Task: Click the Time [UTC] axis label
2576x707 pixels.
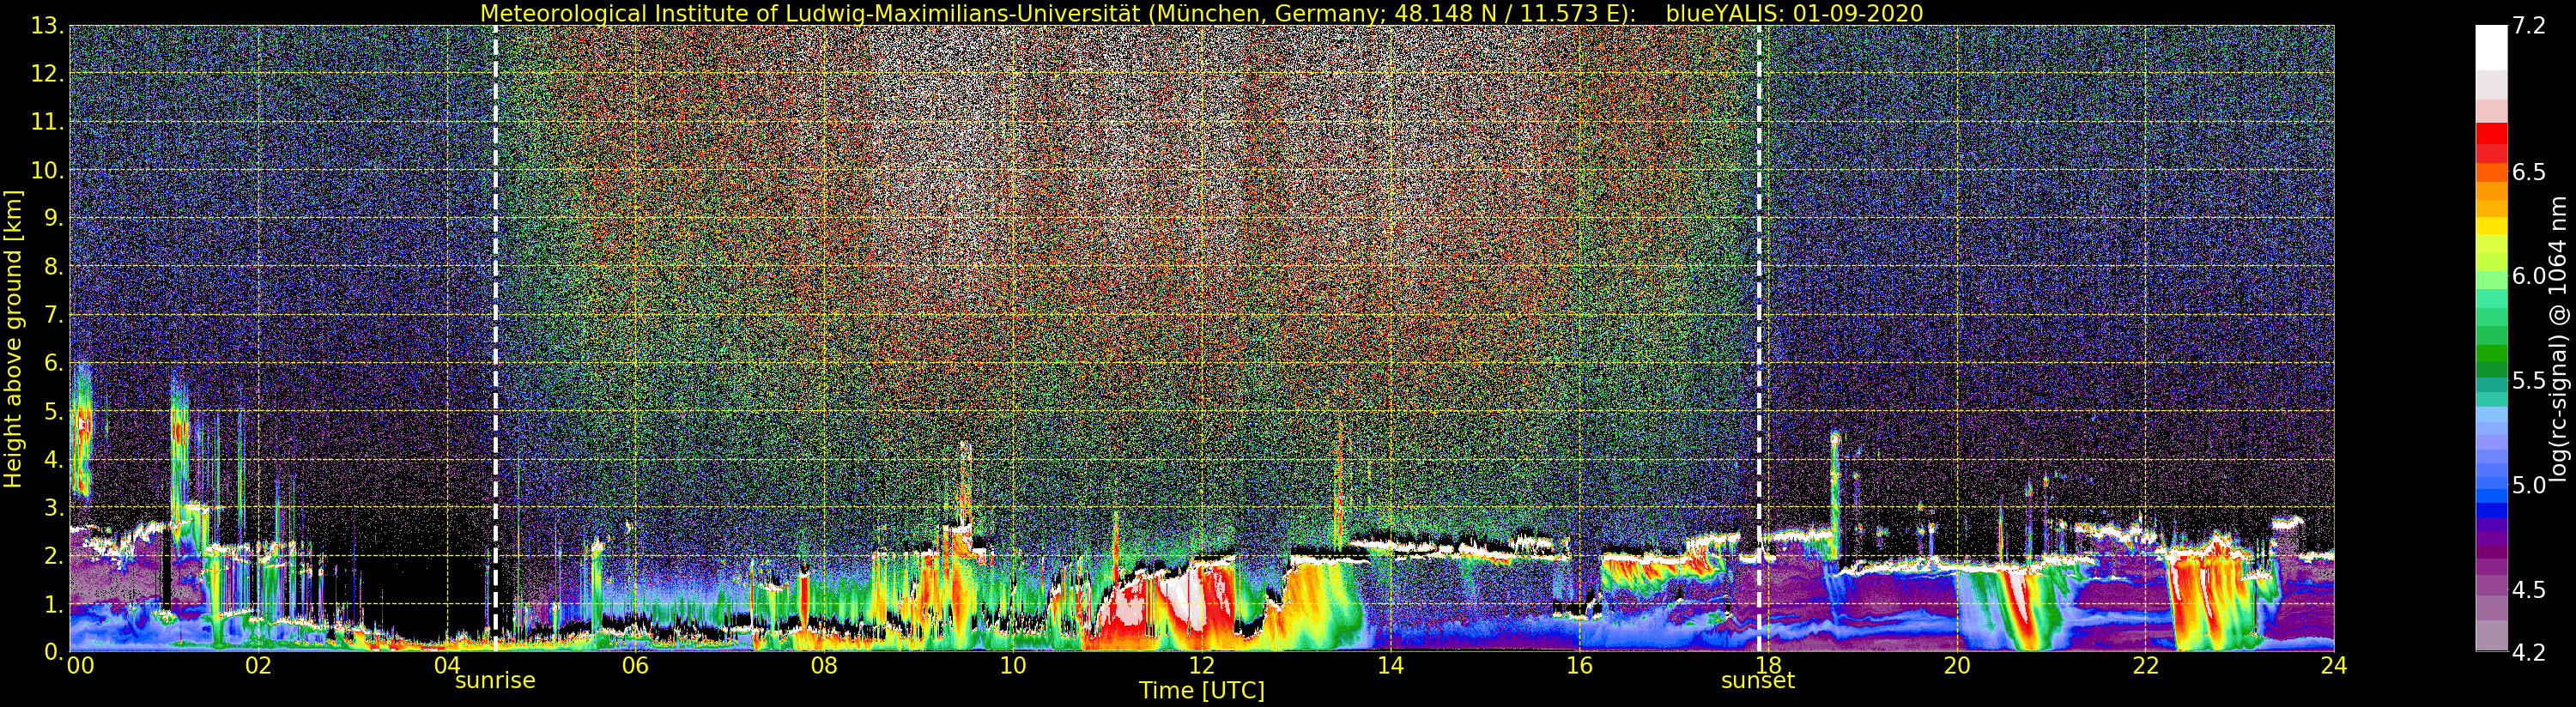Action: pyautogui.click(x=1201, y=691)
